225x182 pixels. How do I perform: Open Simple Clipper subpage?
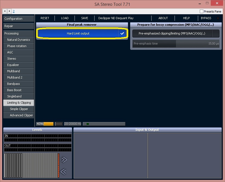pos(19,109)
